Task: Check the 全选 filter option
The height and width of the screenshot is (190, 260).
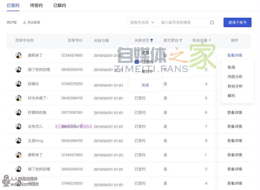Action: pyautogui.click(x=137, y=53)
